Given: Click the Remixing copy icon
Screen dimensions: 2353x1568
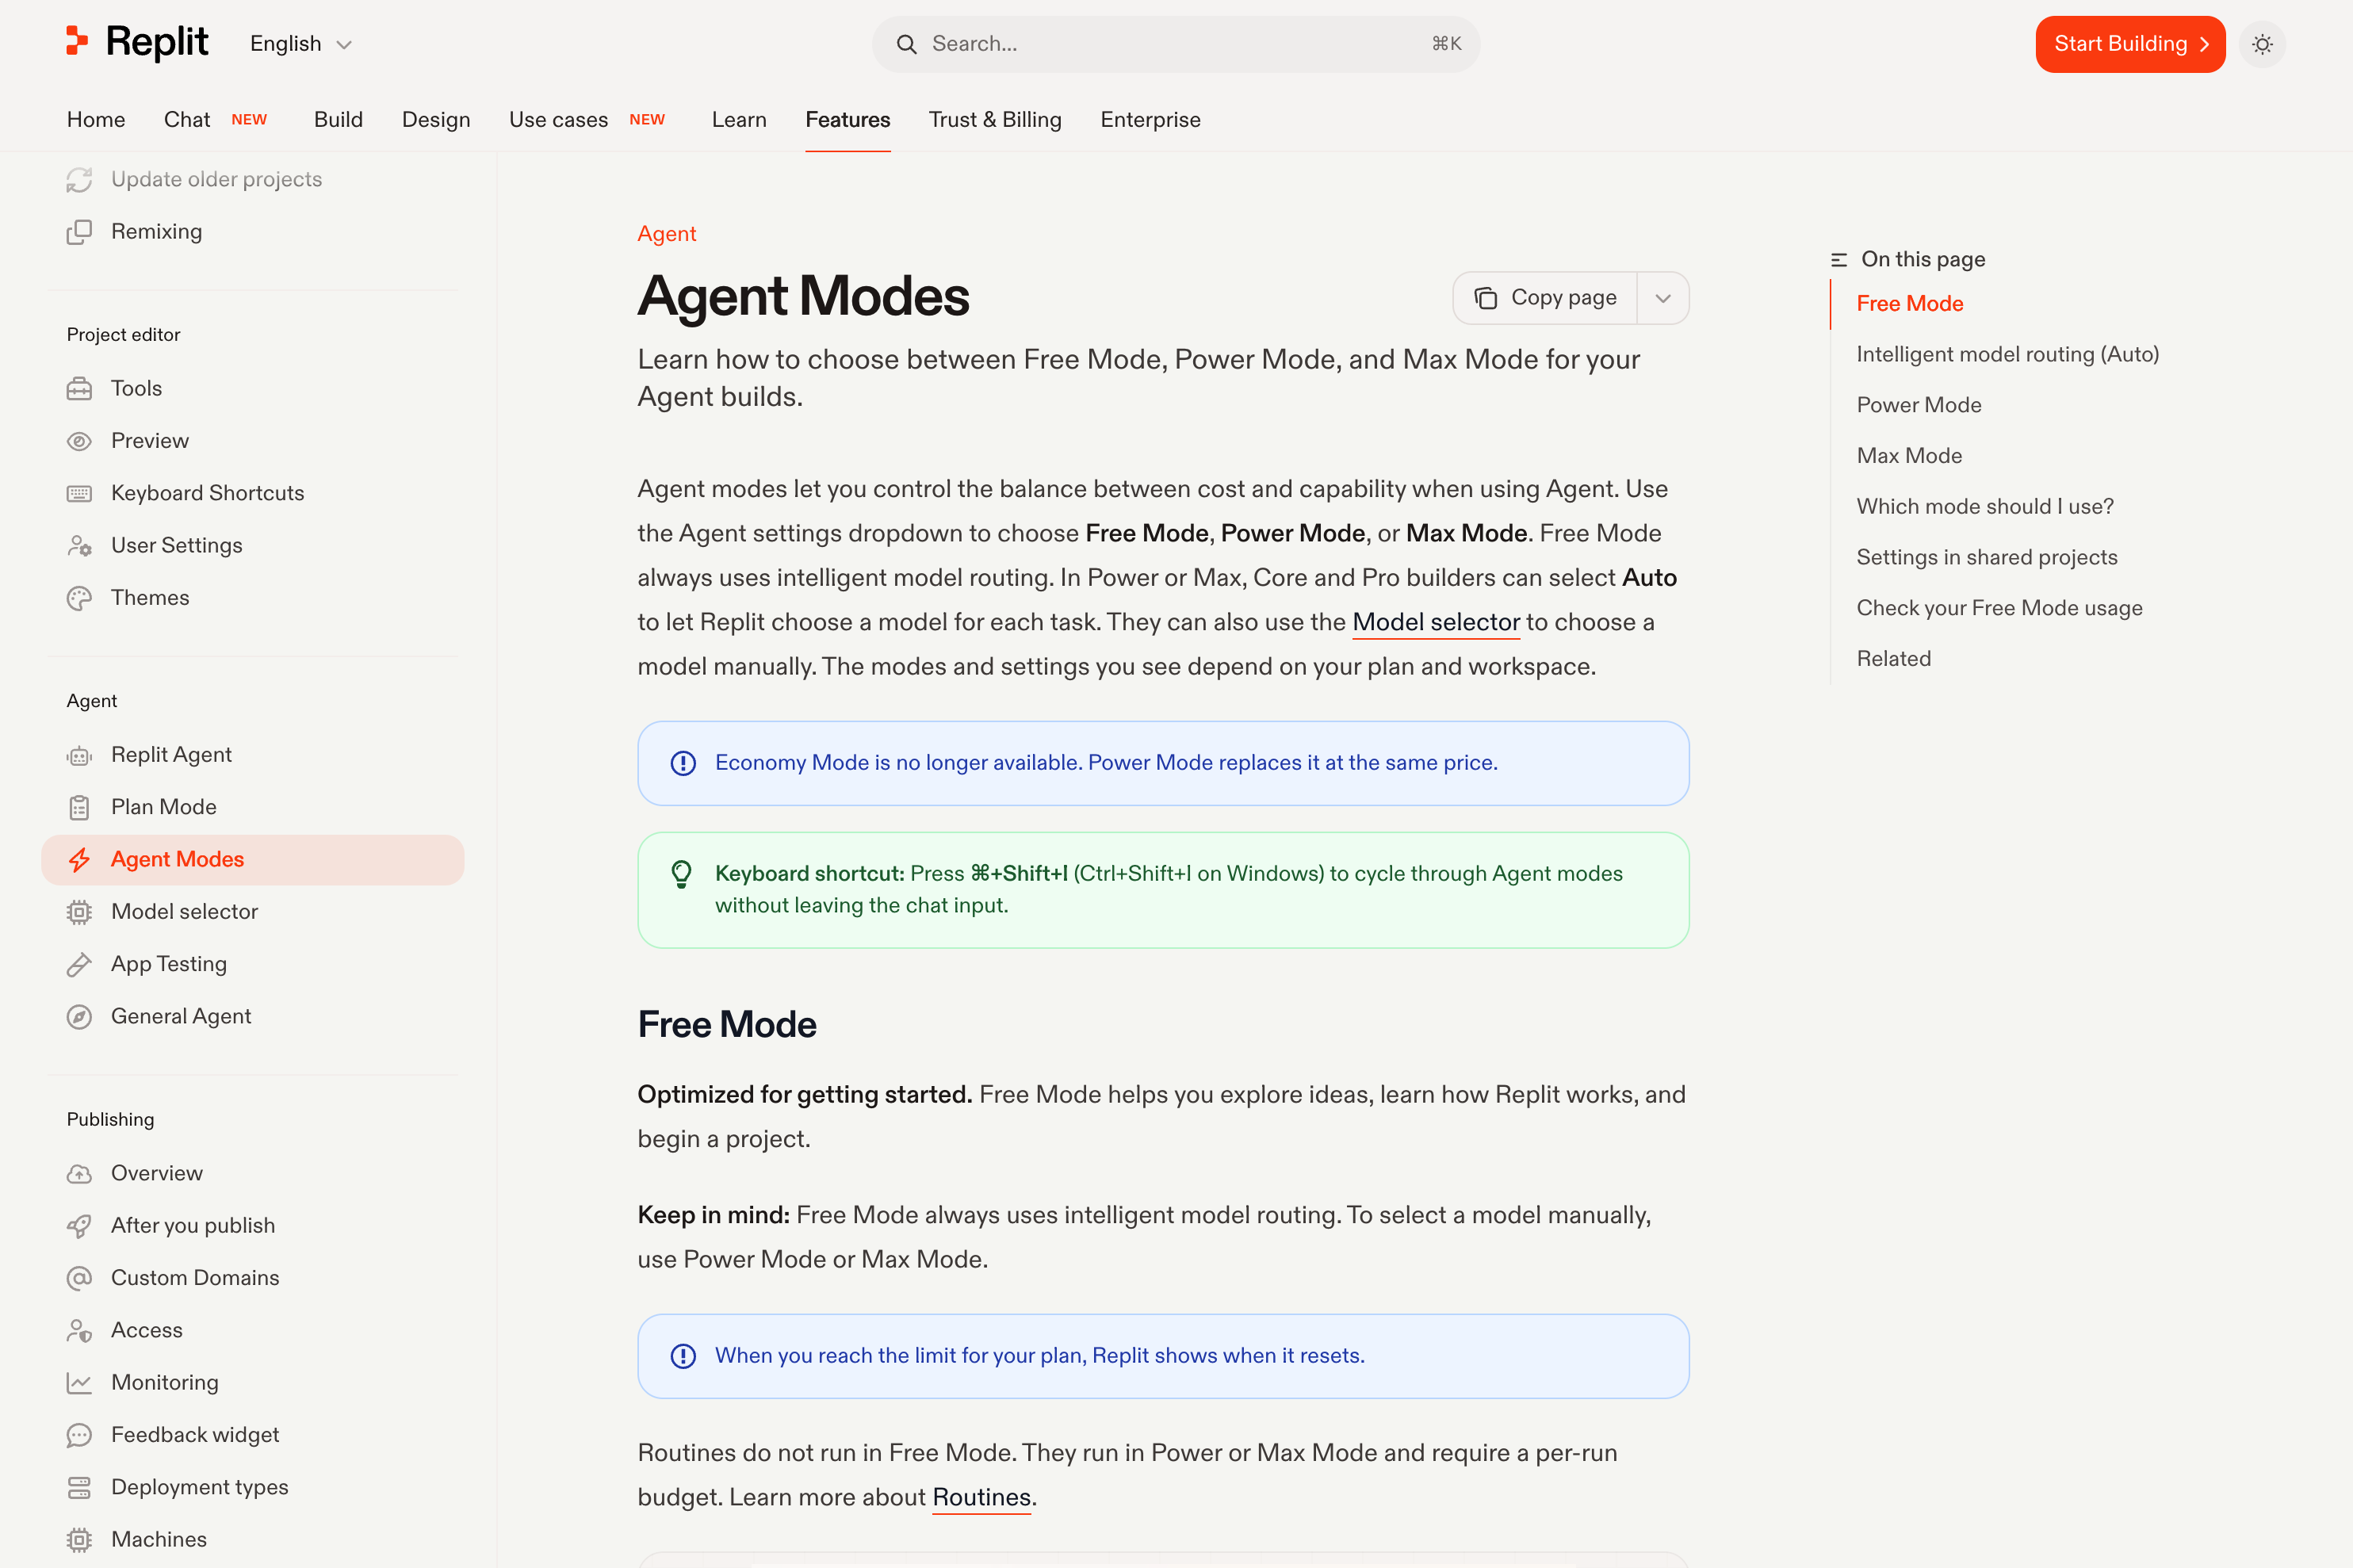Looking at the screenshot, I should tap(79, 232).
